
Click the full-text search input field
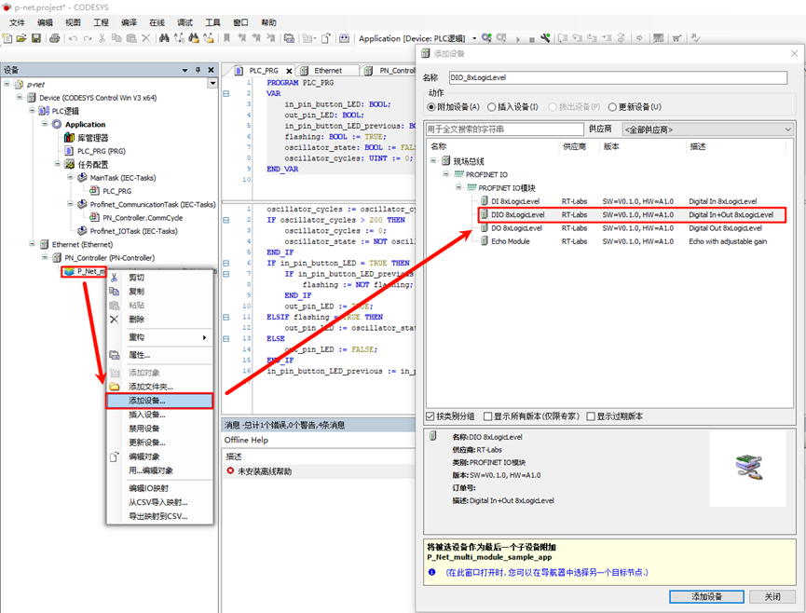pyautogui.click(x=504, y=129)
